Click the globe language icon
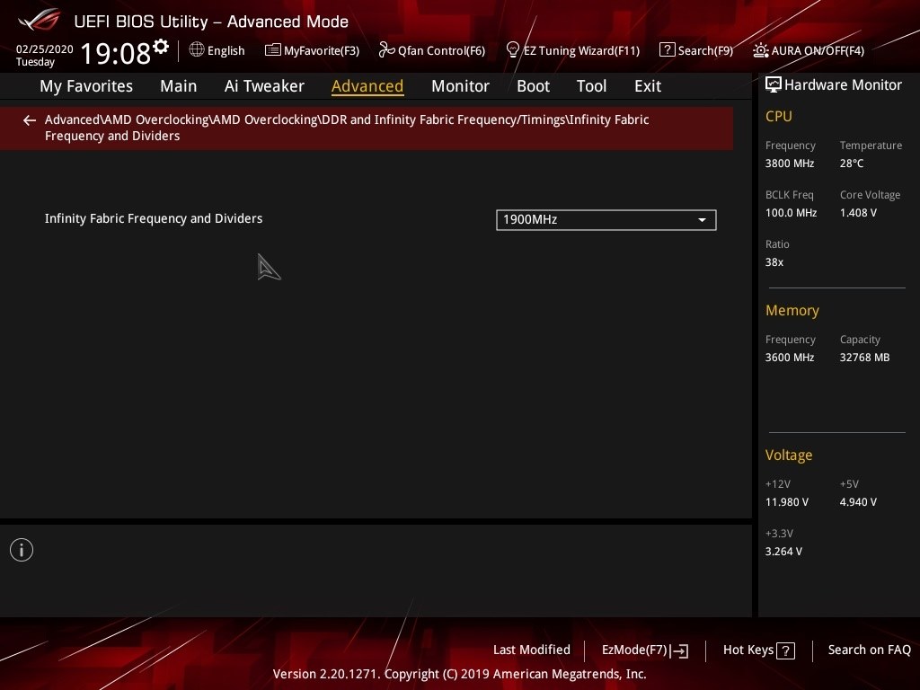Image resolution: width=920 pixels, height=690 pixels. pos(197,49)
